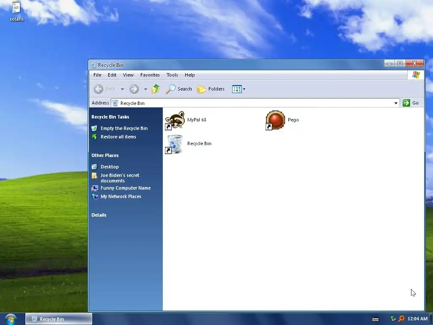Image resolution: width=433 pixels, height=325 pixels.
Task: Click the Empty Recycle Bin task icon
Action: 94,128
